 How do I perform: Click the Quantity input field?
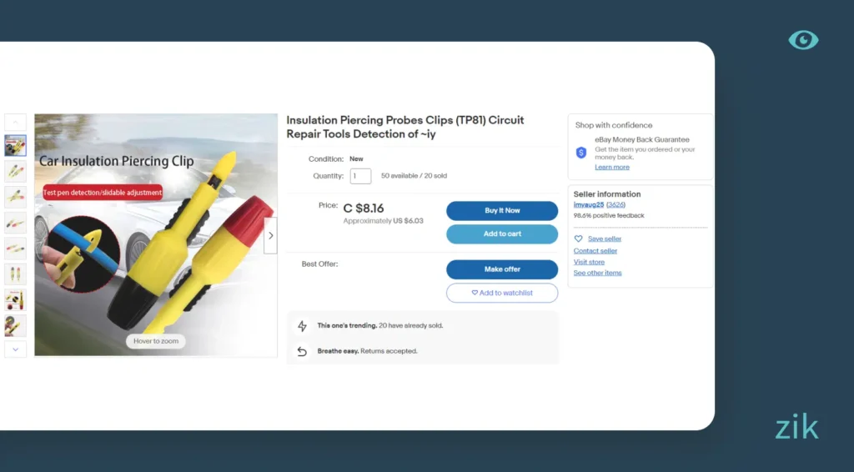pyautogui.click(x=360, y=176)
